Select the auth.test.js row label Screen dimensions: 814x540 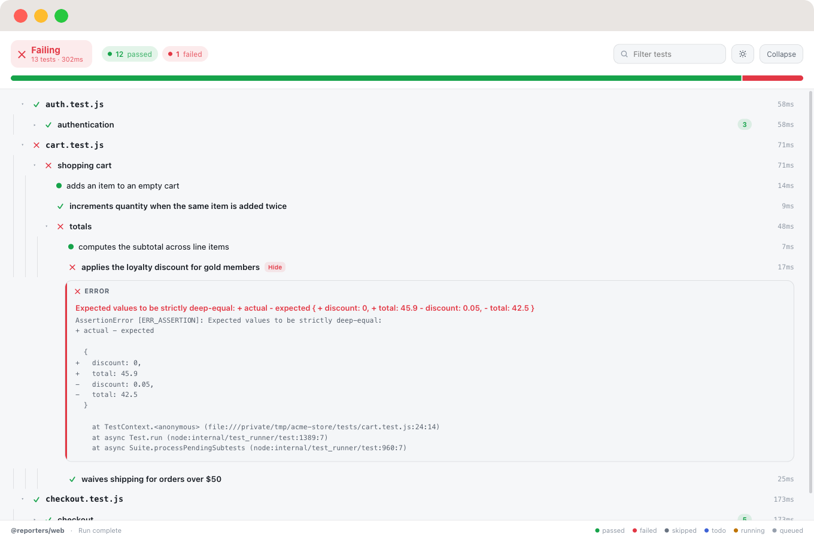[x=75, y=104]
